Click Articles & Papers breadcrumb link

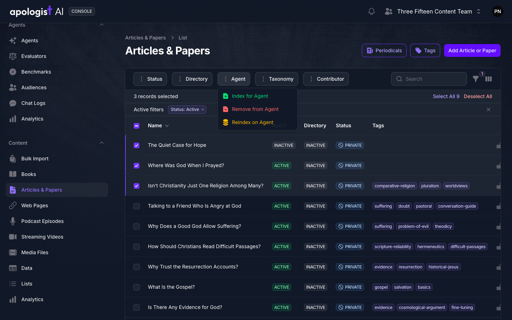click(x=145, y=38)
